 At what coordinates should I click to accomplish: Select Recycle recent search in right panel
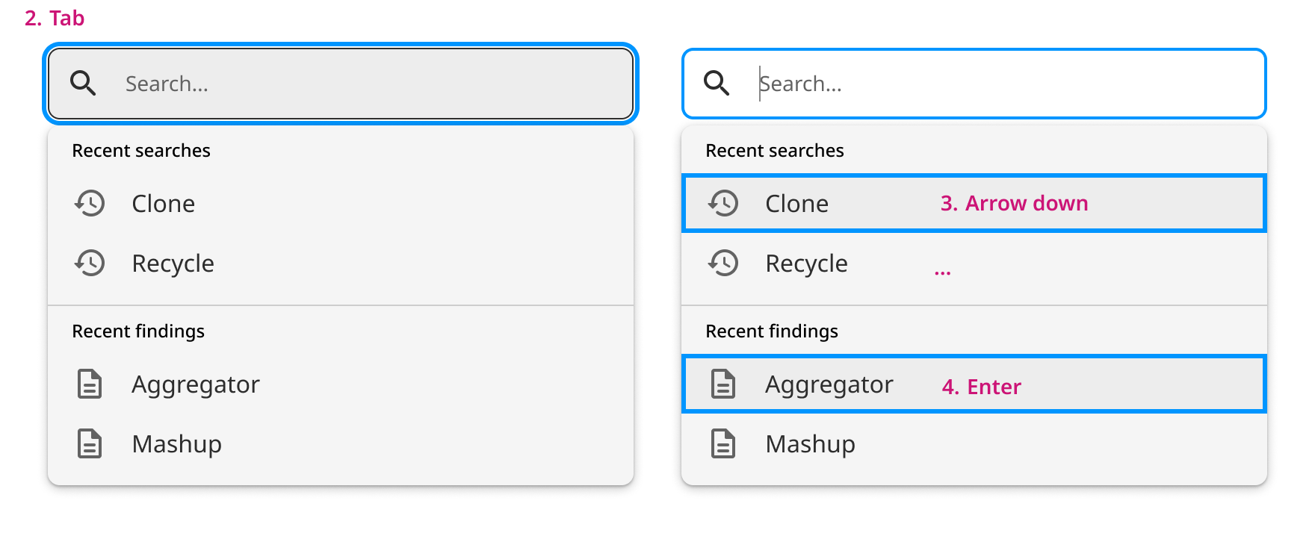click(974, 263)
